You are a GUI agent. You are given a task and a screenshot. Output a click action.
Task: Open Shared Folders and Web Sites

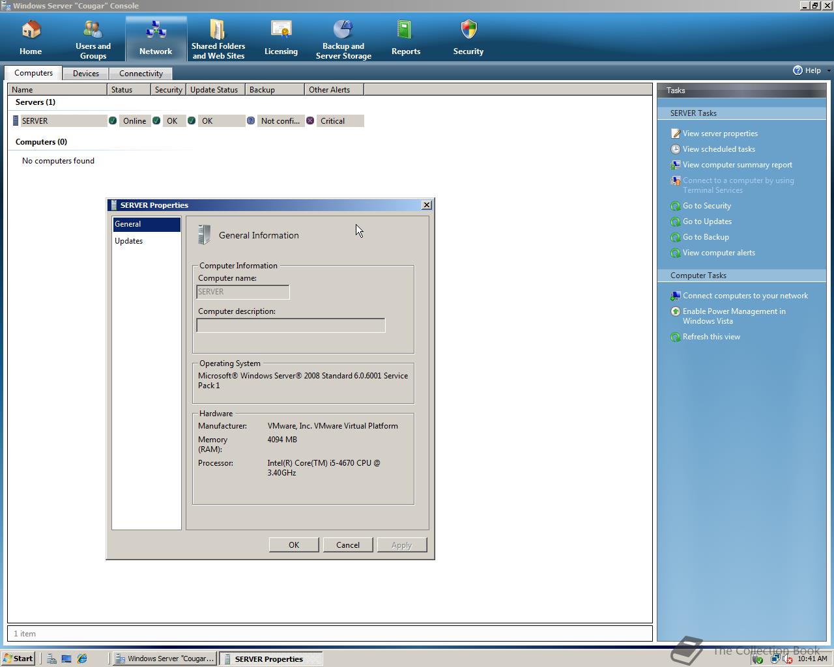tap(218, 38)
